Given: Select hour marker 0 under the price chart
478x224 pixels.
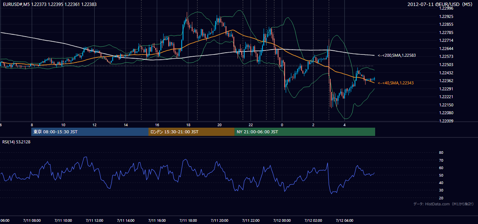Looking at the screenshot, I should pyautogui.click(x=282, y=125).
